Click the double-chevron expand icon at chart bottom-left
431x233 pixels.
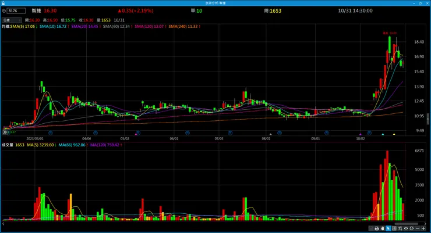tap(5, 132)
